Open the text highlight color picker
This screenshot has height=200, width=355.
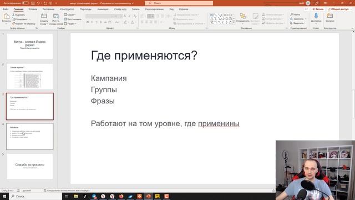(x=126, y=22)
